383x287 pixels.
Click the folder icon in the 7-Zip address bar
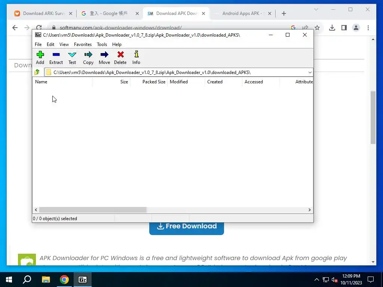(x=49, y=72)
